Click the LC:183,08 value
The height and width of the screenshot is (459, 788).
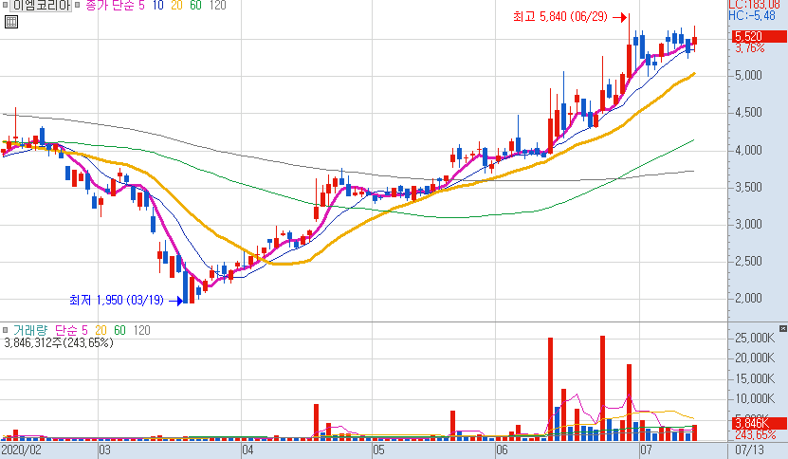[x=754, y=5]
